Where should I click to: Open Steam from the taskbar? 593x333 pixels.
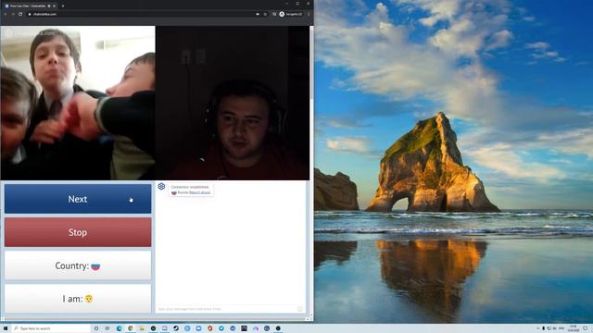click(176, 328)
